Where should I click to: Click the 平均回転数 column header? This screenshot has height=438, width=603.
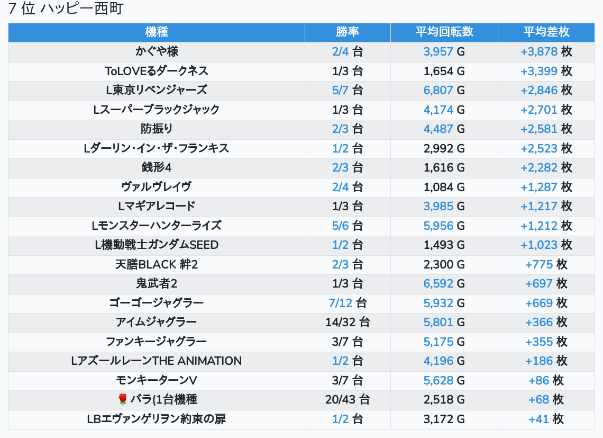tap(444, 32)
